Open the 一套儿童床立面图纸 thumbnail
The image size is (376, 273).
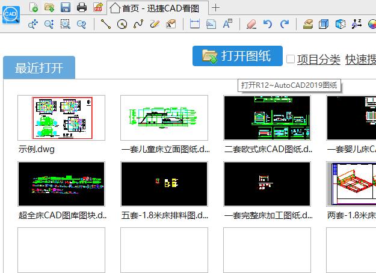(x=164, y=118)
